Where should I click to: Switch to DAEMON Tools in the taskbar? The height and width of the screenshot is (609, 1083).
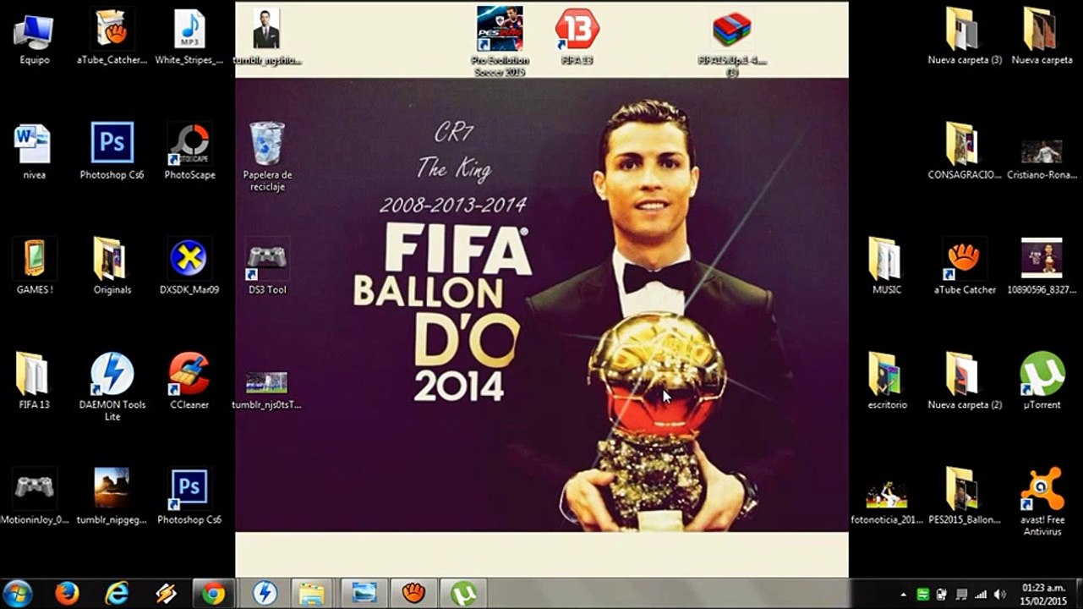coord(265,593)
